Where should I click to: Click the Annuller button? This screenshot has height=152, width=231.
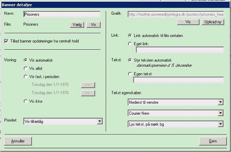pos(18,141)
